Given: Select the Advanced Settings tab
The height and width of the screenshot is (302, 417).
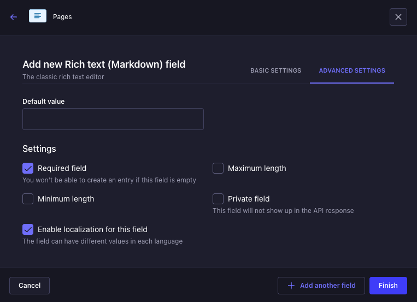Looking at the screenshot, I should (x=352, y=70).
